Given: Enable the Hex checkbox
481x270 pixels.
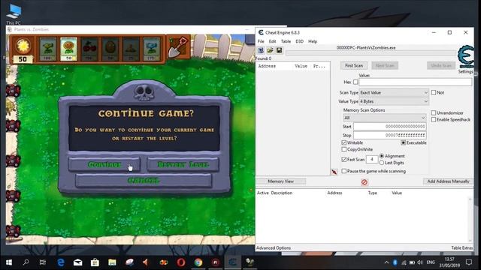Looking at the screenshot, I should 355,82.
